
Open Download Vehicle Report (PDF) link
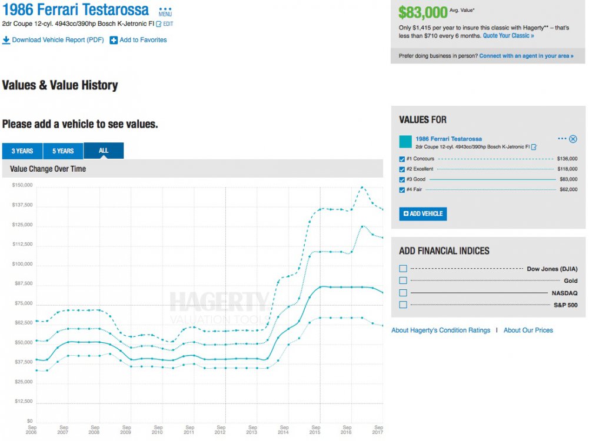tap(58, 40)
